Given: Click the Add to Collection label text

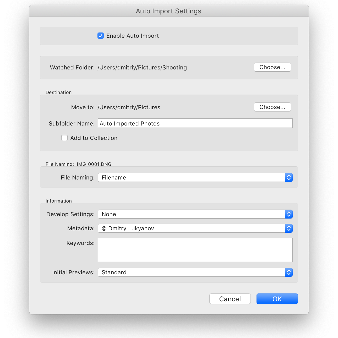Looking at the screenshot, I should click(x=94, y=138).
